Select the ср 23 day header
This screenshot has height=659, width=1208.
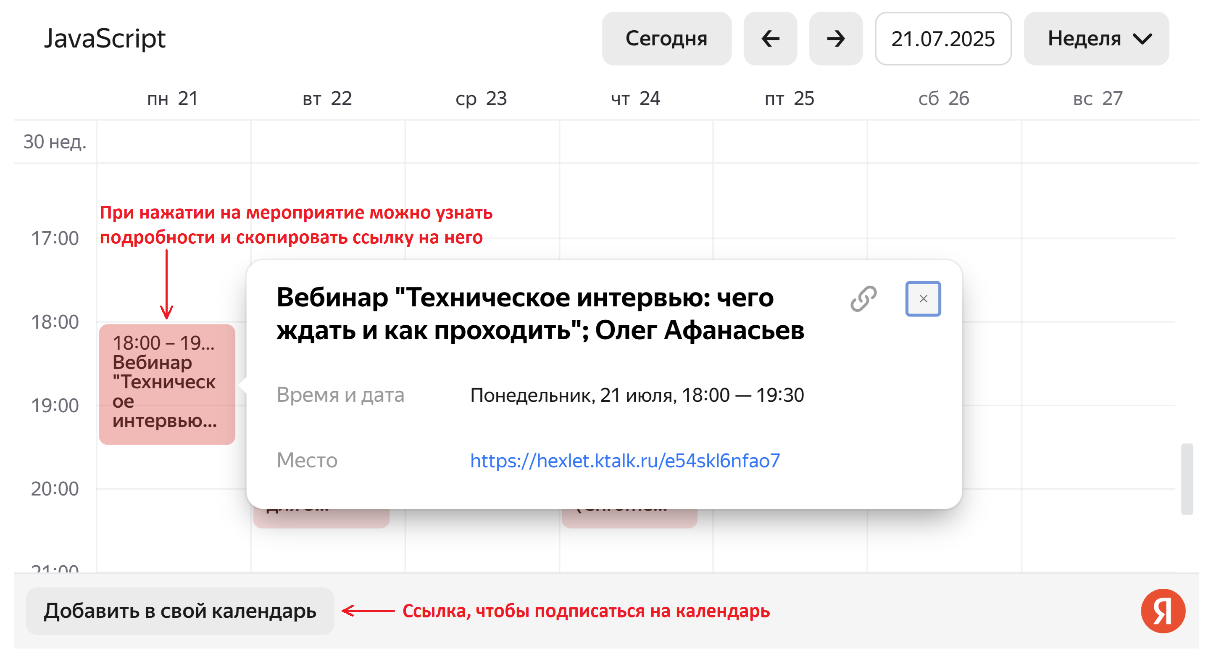point(481,98)
